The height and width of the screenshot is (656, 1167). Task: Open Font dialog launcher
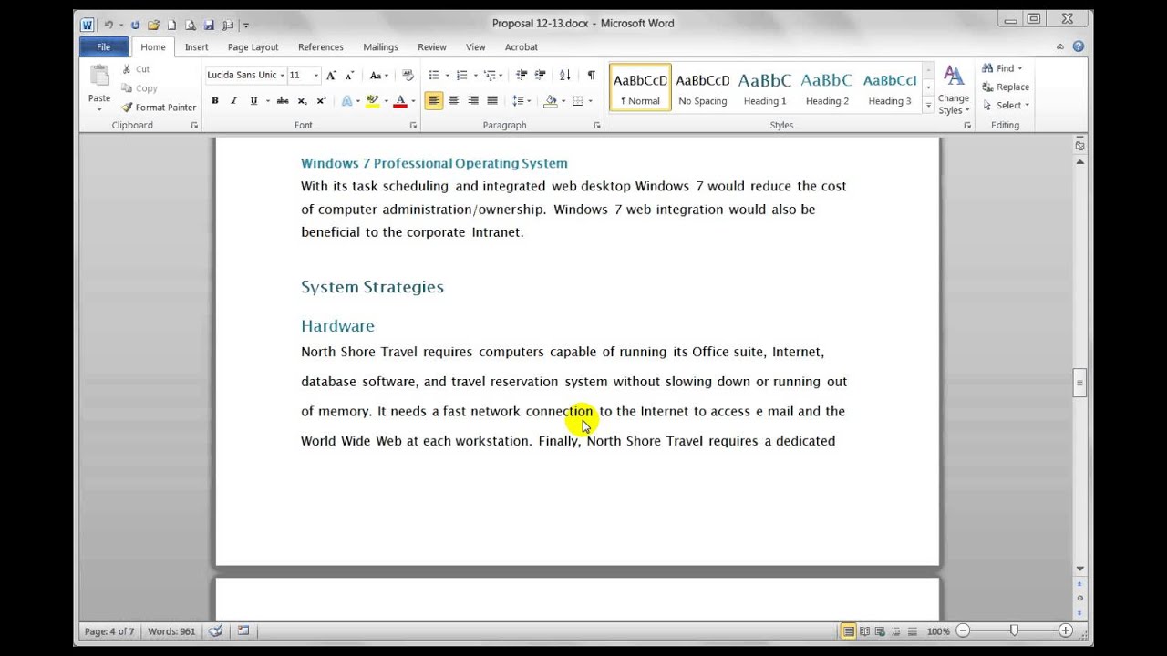click(413, 126)
